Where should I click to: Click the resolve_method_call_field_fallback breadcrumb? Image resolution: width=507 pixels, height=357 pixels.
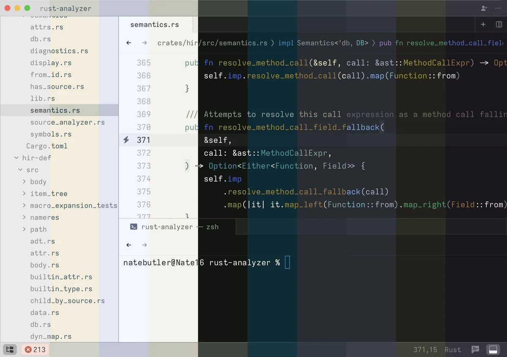444,43
